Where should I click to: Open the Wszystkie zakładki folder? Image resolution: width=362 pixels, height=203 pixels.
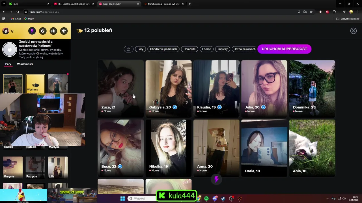pyautogui.click(x=348, y=19)
